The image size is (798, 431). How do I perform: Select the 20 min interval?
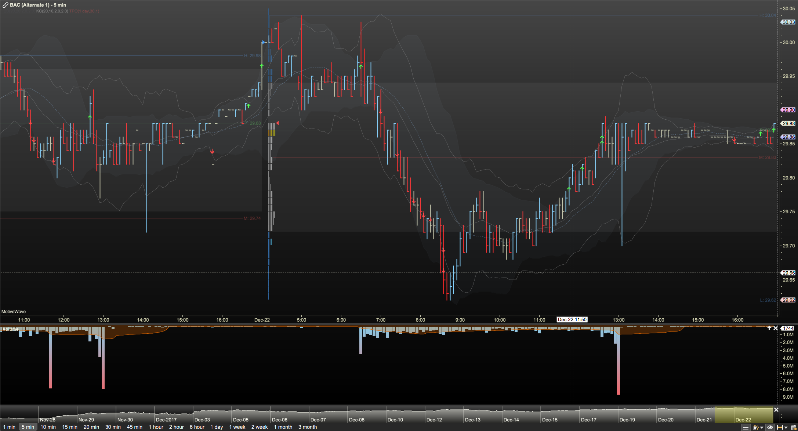coord(91,427)
